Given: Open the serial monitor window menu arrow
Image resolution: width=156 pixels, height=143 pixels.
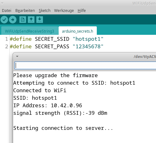Looking at the screenshot, I should coord(17,56).
